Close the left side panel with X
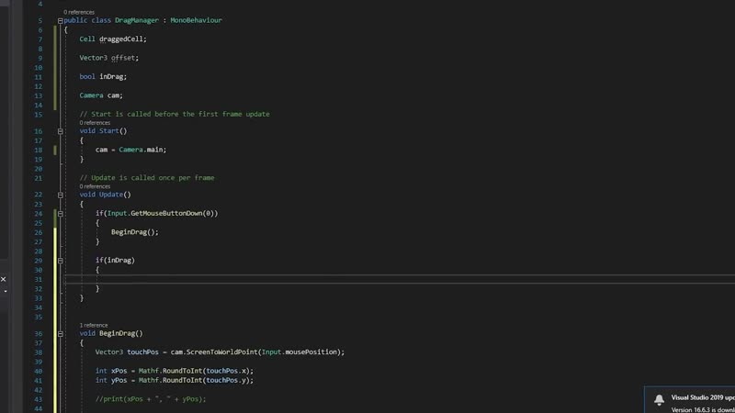The height and width of the screenshot is (413, 735). (x=3, y=278)
